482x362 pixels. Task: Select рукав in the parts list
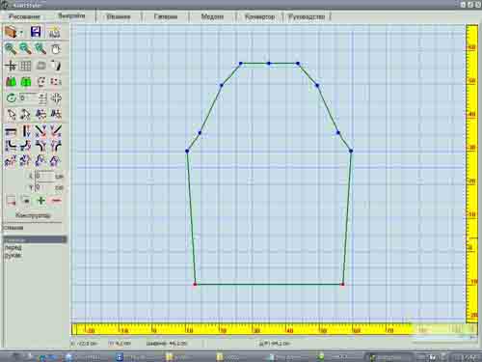pos(13,256)
